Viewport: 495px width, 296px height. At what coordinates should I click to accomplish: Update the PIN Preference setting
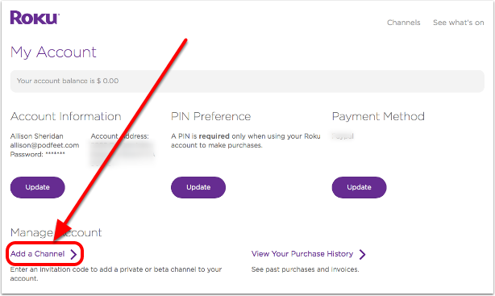coord(198,187)
